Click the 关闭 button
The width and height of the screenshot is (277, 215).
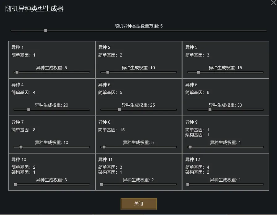click(x=139, y=204)
